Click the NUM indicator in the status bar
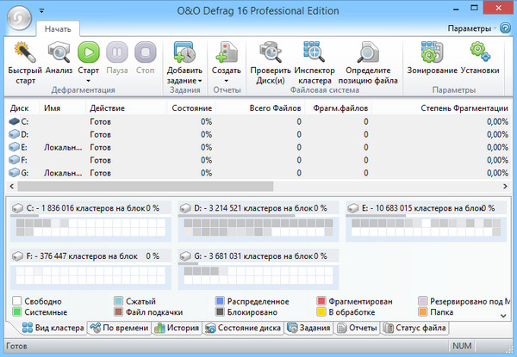517x357 pixels. click(462, 346)
